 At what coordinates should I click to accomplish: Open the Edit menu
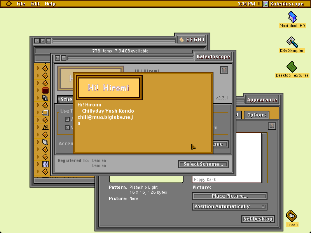tap(35, 4)
